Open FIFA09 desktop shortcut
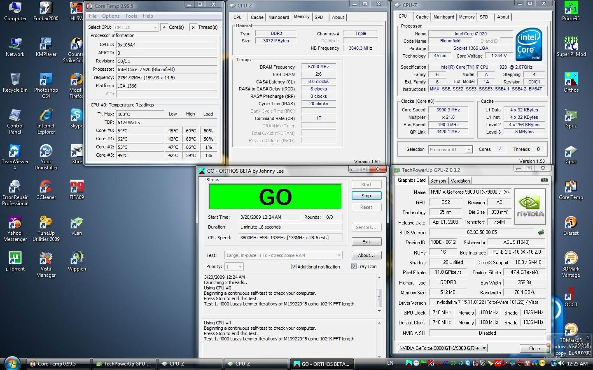The height and width of the screenshot is (370, 593). coord(77,190)
